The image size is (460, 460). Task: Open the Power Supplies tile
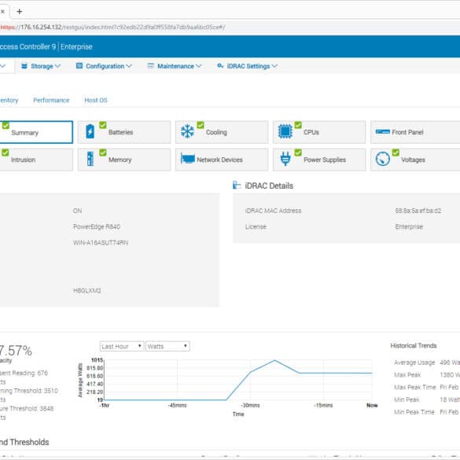pos(319,160)
